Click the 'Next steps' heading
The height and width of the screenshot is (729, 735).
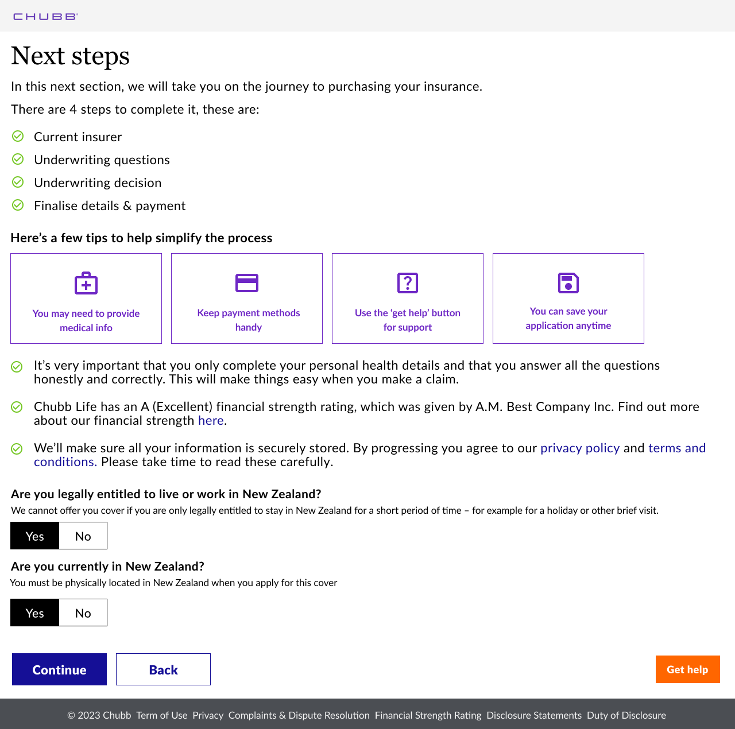click(x=70, y=56)
